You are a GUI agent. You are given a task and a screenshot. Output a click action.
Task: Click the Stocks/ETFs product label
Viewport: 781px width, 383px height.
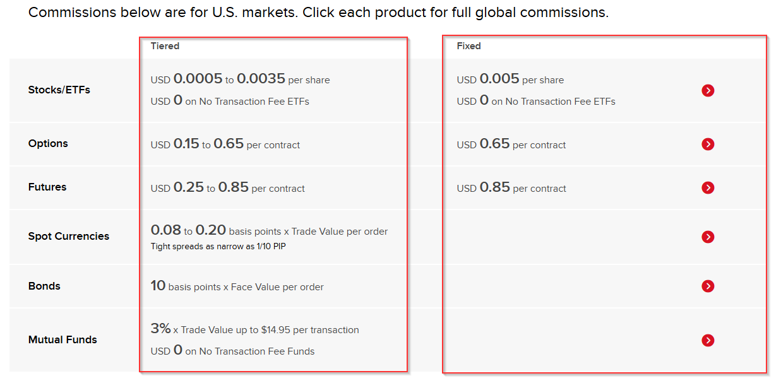[x=59, y=90]
